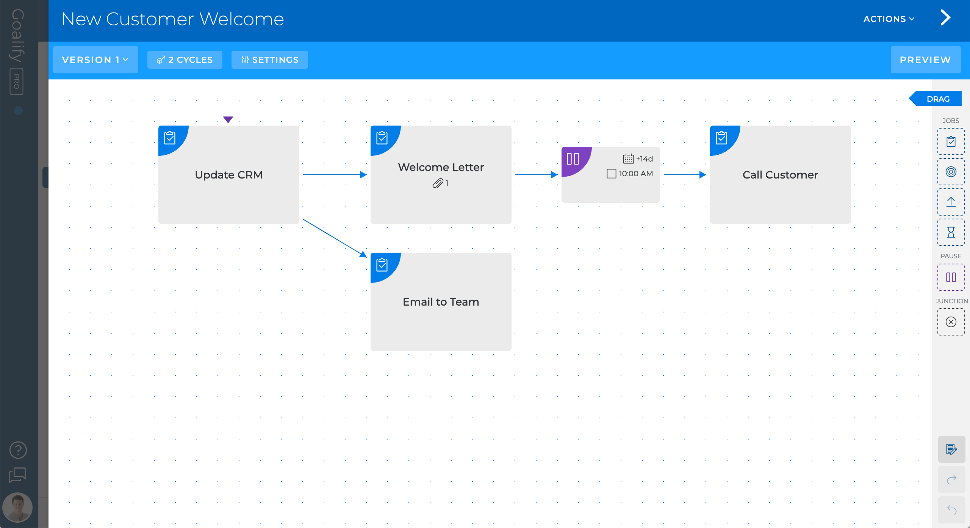Click the 2 CYCLES button
The width and height of the screenshot is (970, 528).
click(185, 59)
